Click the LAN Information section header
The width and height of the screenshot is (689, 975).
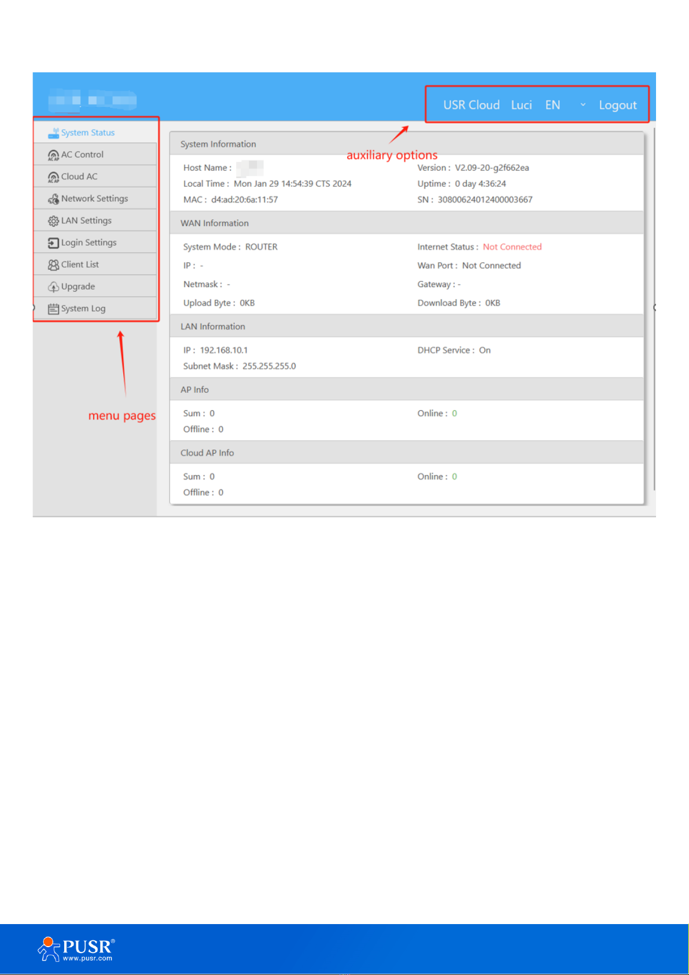[x=213, y=327]
